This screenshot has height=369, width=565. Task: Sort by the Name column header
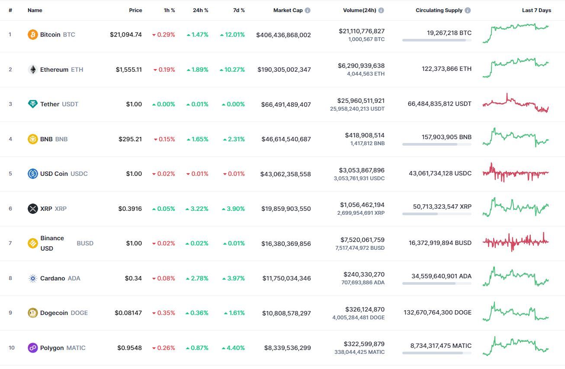point(35,10)
